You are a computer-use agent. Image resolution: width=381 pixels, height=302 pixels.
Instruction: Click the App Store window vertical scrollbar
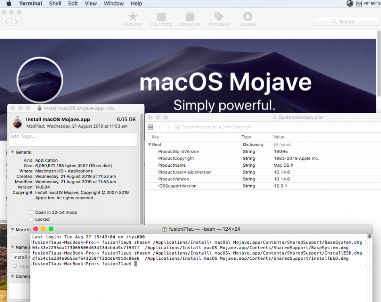tap(379, 64)
